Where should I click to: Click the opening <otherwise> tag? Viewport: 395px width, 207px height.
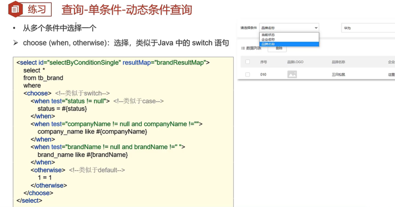tap(48, 170)
